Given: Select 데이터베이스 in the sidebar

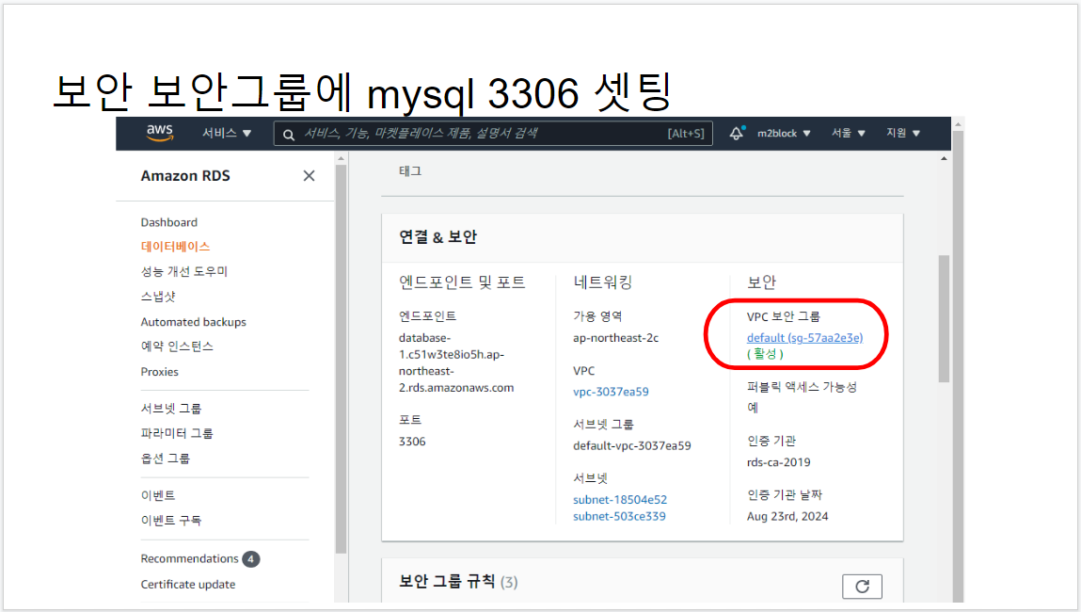Looking at the screenshot, I should pyautogui.click(x=175, y=247).
